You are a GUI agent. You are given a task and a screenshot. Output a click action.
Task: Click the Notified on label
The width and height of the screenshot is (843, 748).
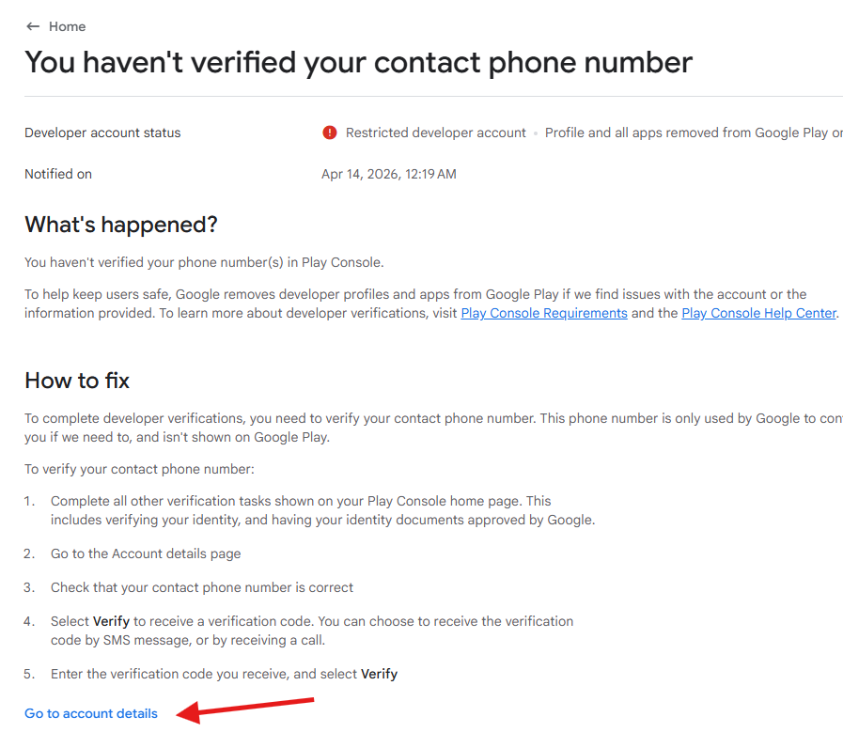(58, 174)
